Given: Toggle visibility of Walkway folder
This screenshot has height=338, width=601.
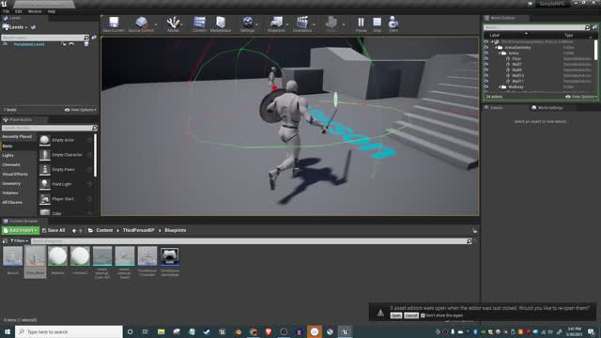Looking at the screenshot, I should [486, 87].
